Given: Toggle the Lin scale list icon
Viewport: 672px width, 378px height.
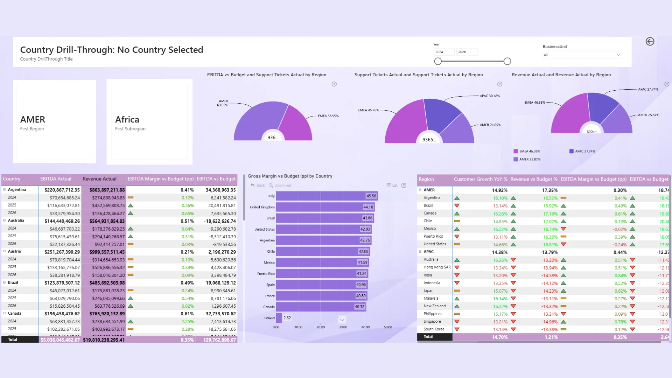Looking at the screenshot, I should click(x=388, y=185).
